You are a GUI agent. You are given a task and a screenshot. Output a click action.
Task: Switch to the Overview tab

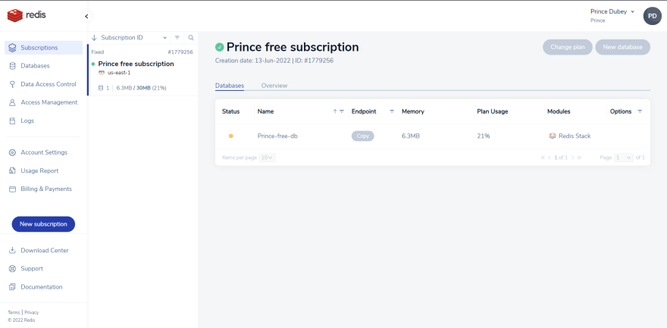coord(274,86)
